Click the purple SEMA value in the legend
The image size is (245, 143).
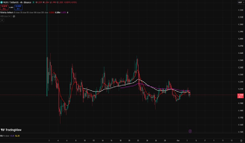pos(63,13)
